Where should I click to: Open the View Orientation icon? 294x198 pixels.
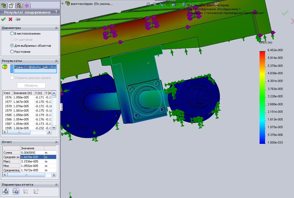coord(174,4)
